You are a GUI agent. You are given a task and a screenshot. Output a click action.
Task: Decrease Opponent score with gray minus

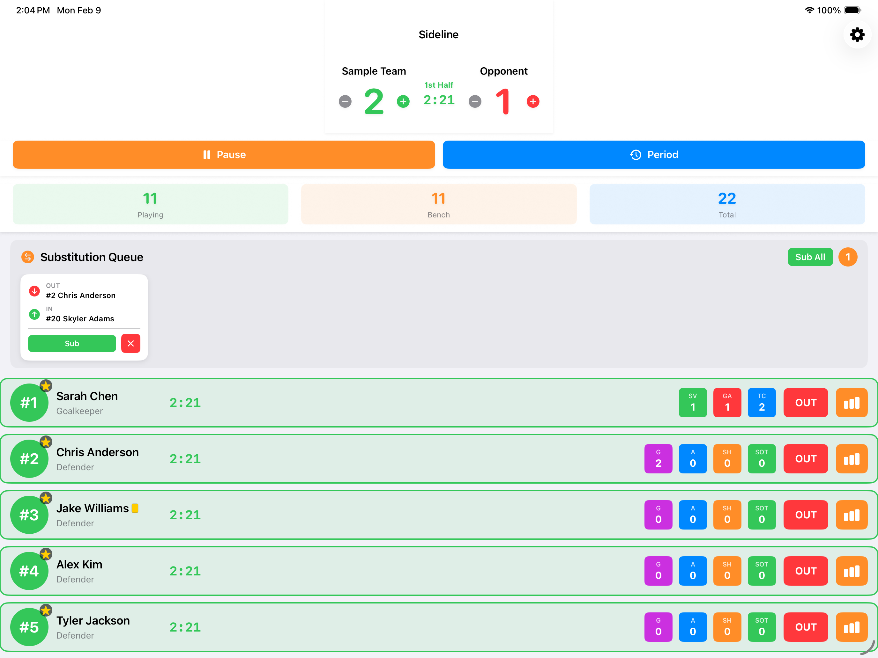[x=475, y=101]
